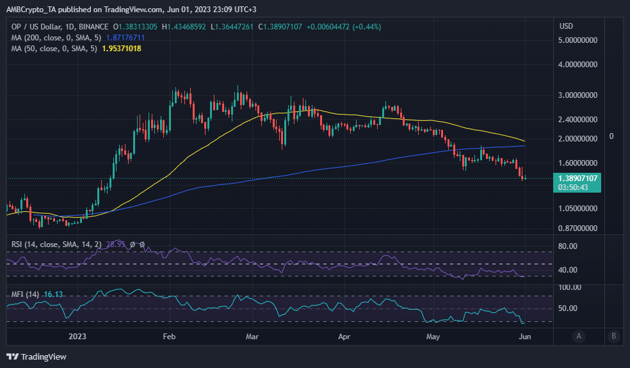The width and height of the screenshot is (630, 368).
Task: Toggle the B scale button
Action: [613, 336]
